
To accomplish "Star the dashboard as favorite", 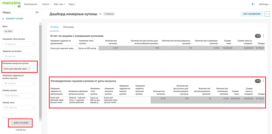I will click(100, 14).
